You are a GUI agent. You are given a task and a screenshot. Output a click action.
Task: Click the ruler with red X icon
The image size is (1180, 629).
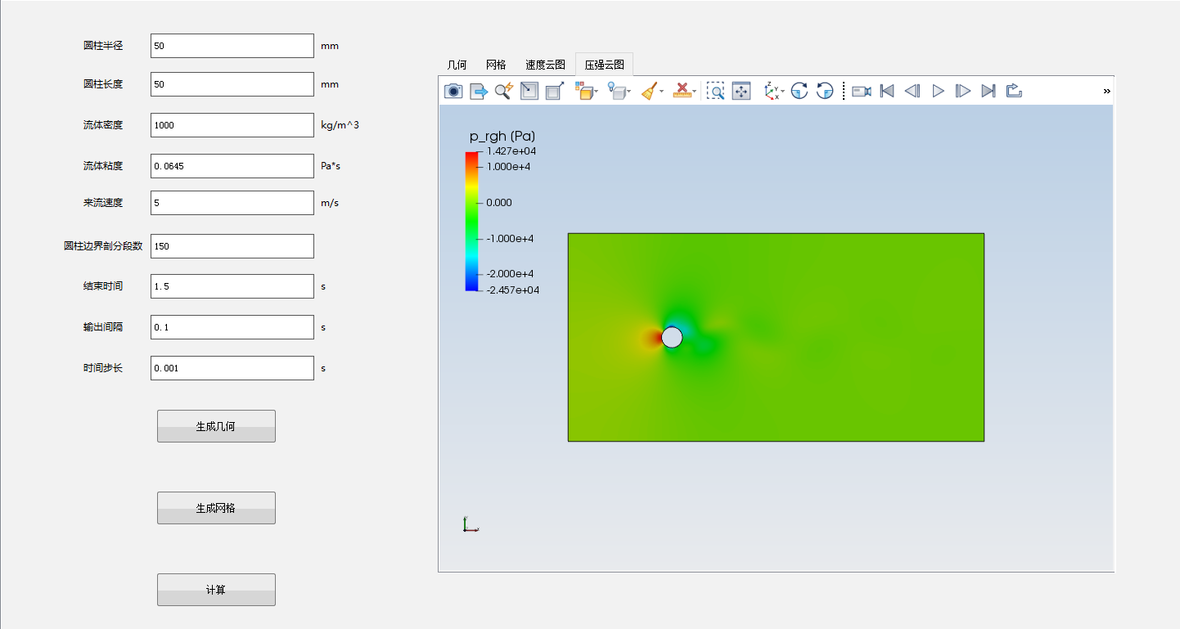point(682,91)
